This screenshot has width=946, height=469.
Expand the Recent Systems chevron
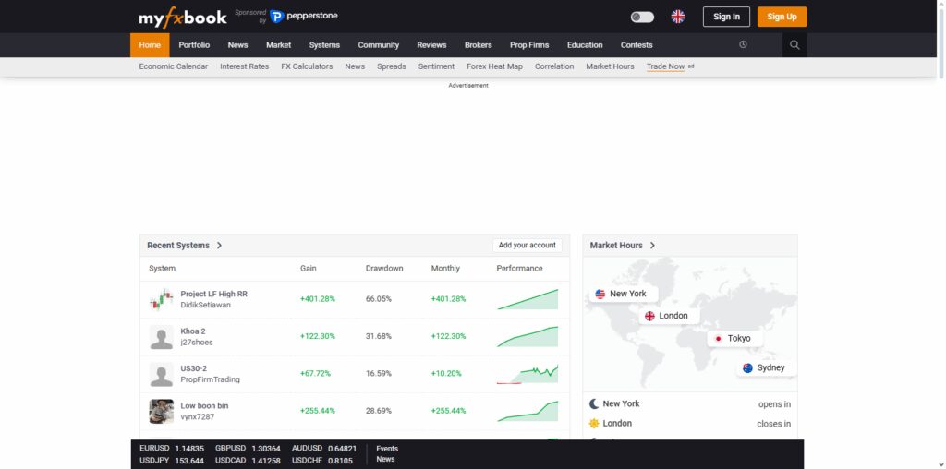pyautogui.click(x=219, y=246)
